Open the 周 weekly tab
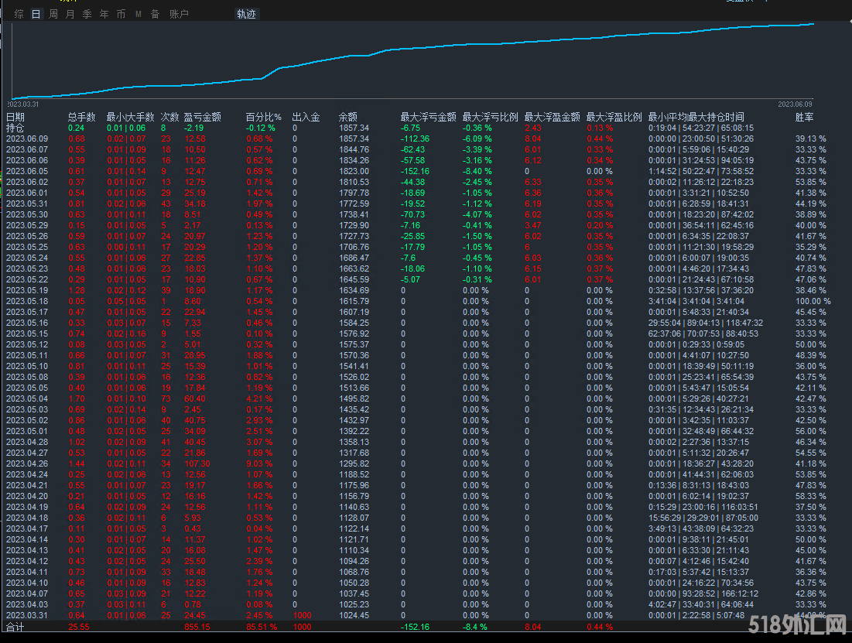The image size is (852, 643). [x=53, y=14]
